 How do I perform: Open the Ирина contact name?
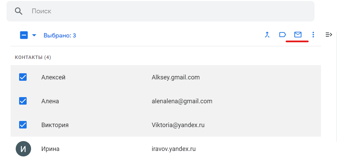click(50, 149)
